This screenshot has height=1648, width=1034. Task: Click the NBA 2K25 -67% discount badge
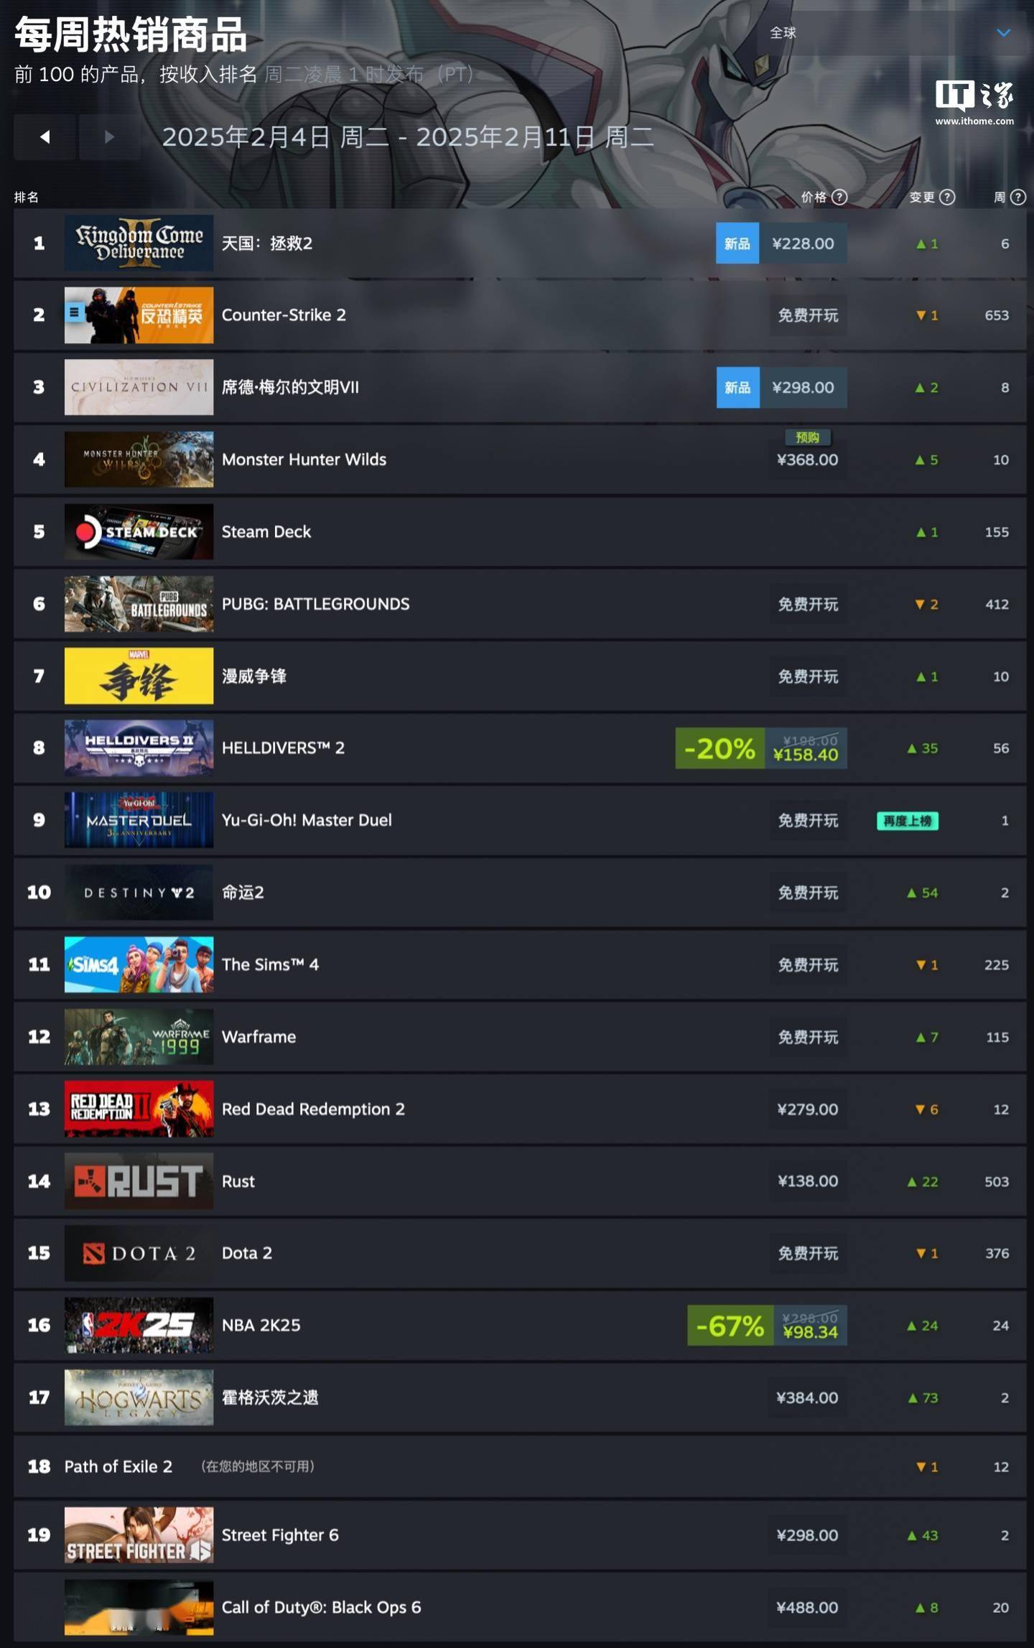pos(730,1326)
